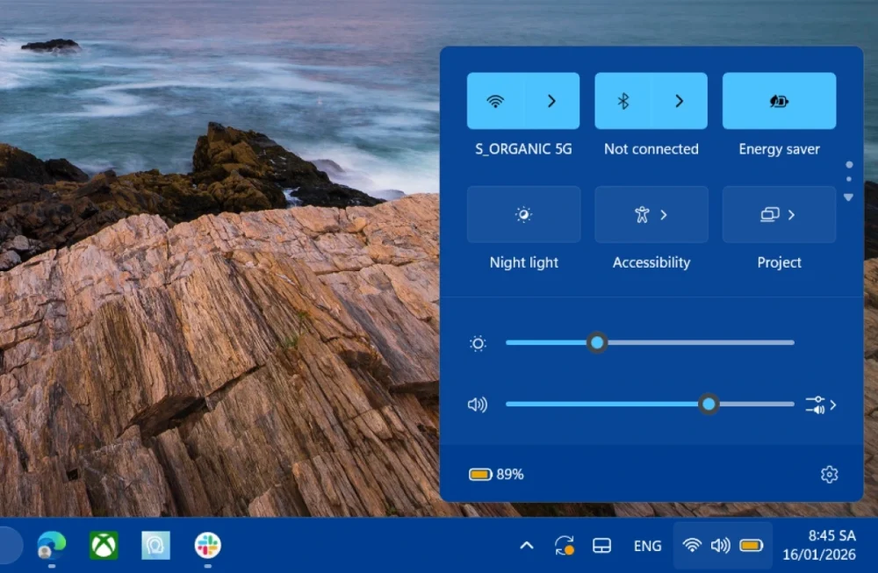Open the clock showing 8:45 SA
The height and width of the screenshot is (573, 878).
click(831, 535)
